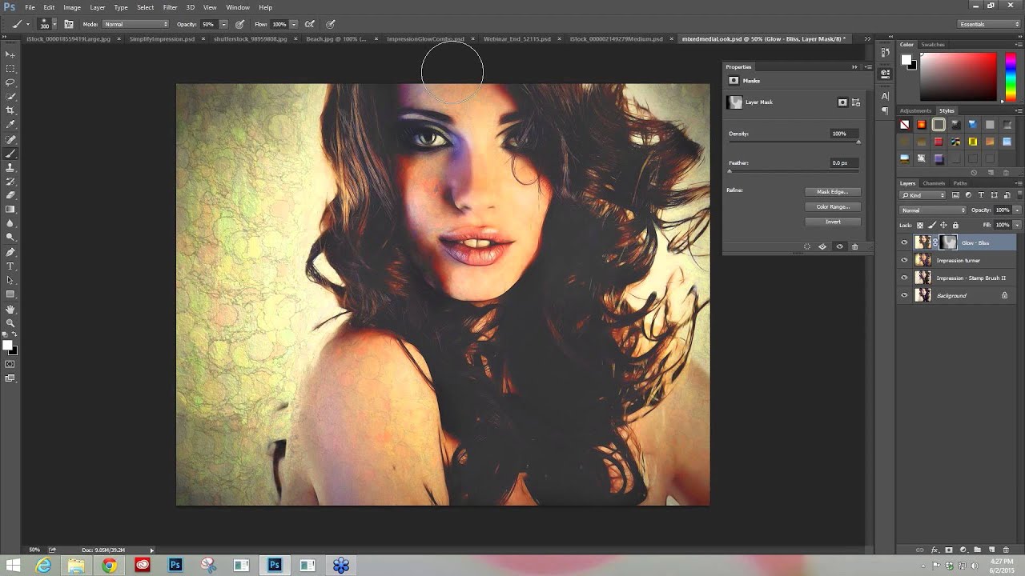Image resolution: width=1025 pixels, height=576 pixels.
Task: Filter layers by type layers icon
Action: point(981,195)
